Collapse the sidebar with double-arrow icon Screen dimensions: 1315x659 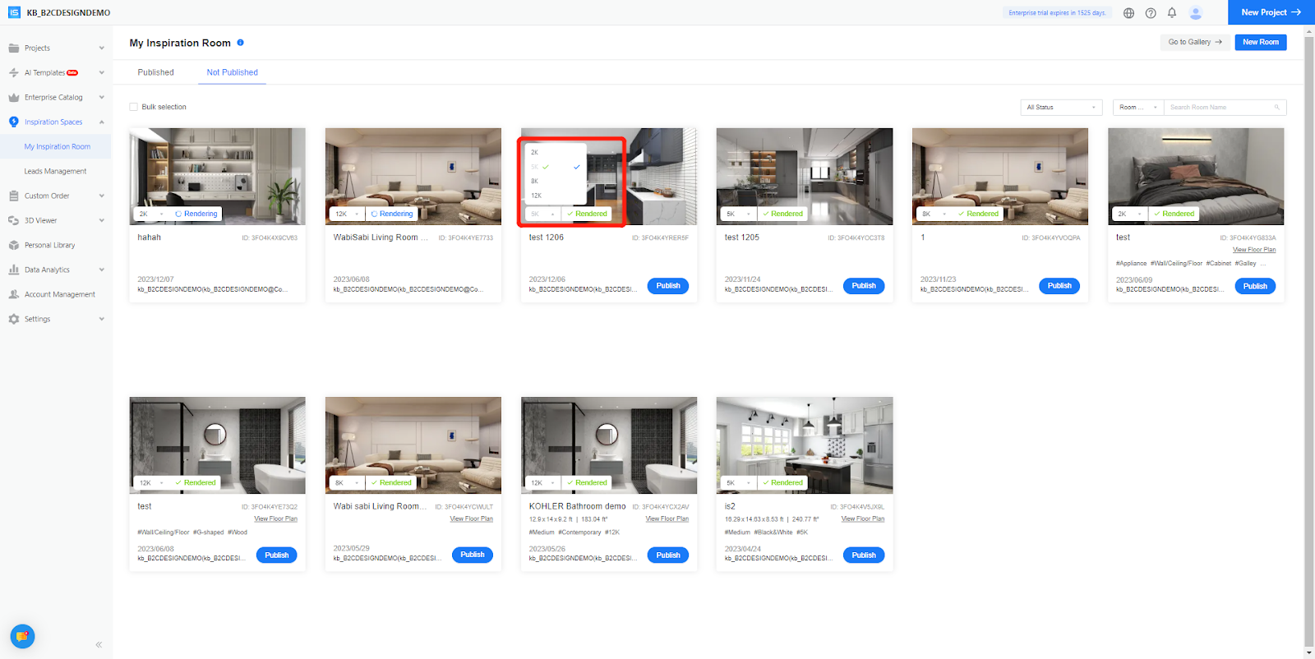tap(99, 644)
